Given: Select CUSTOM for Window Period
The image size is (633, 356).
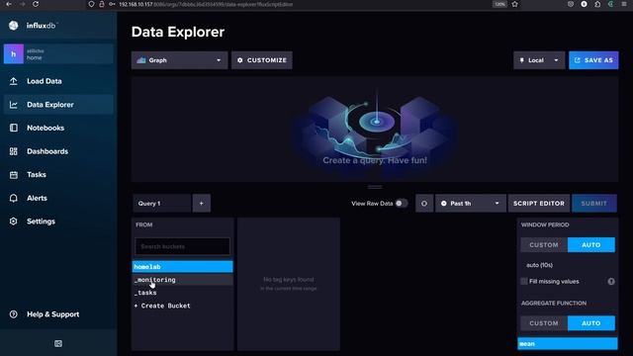Looking at the screenshot, I should click(x=544, y=245).
